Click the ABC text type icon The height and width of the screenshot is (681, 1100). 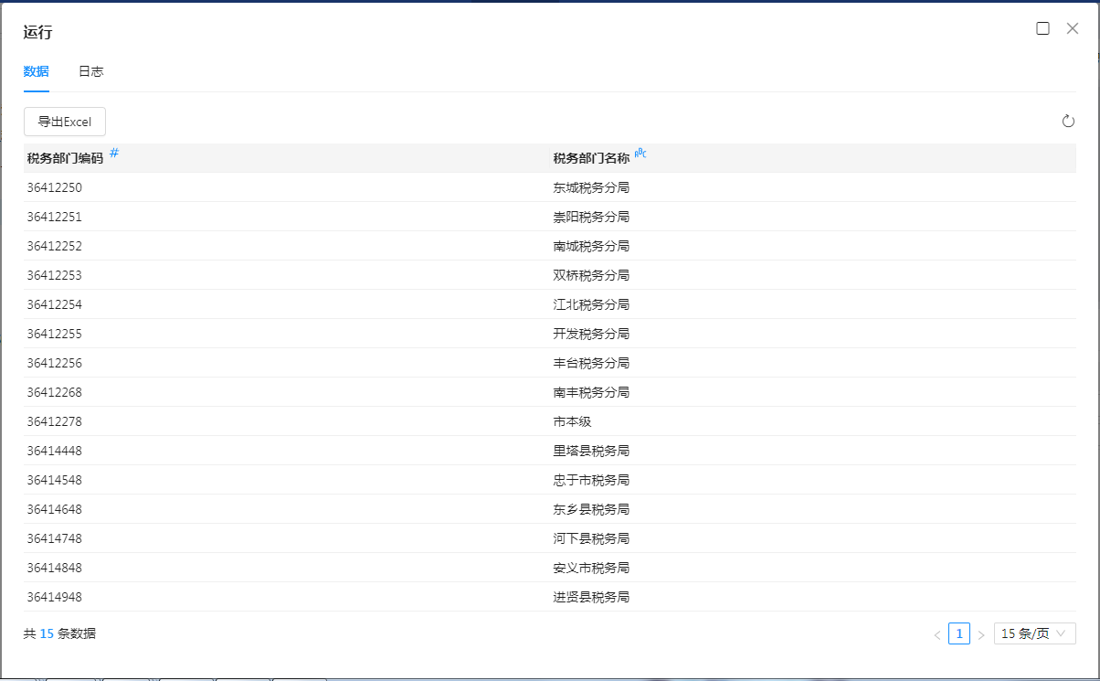pos(640,154)
